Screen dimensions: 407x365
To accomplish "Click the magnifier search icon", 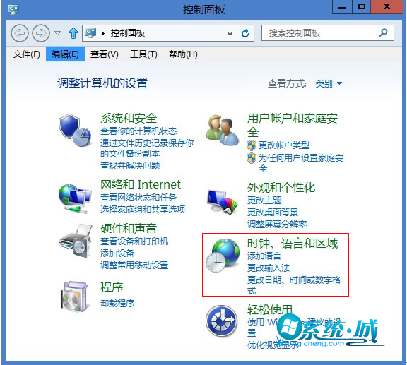I will click(x=383, y=32).
